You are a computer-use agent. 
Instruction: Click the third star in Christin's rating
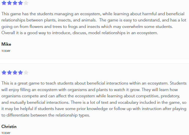(x=15, y=73)
